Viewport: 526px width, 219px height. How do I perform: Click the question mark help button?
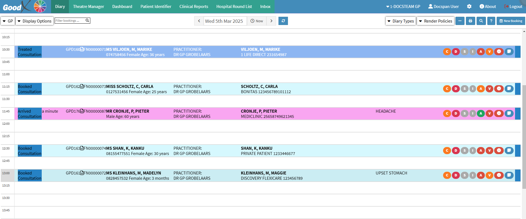(491, 21)
